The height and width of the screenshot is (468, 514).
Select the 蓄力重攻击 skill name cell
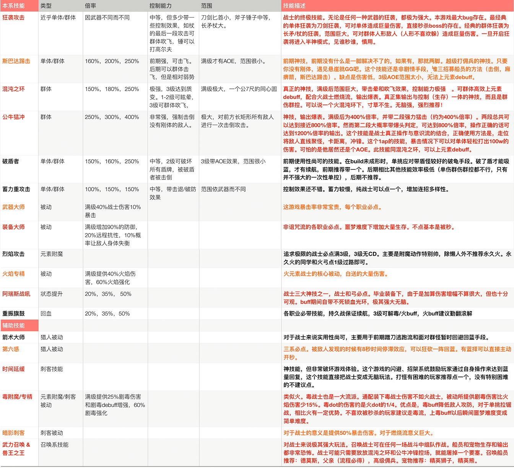click(x=19, y=192)
